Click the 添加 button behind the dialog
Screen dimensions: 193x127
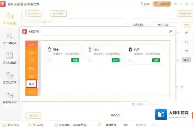coord(186,60)
